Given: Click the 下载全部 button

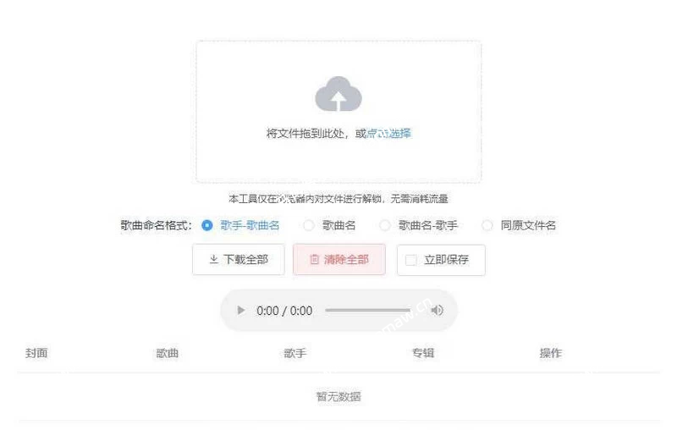Looking at the screenshot, I should coord(239,260).
